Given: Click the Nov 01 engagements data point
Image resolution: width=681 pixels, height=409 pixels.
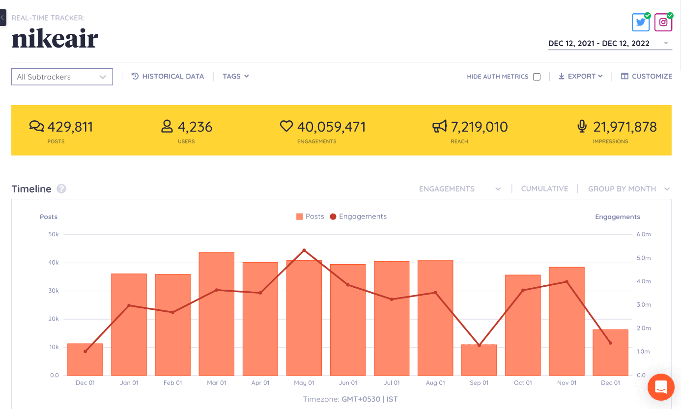Looking at the screenshot, I should [x=567, y=282].
